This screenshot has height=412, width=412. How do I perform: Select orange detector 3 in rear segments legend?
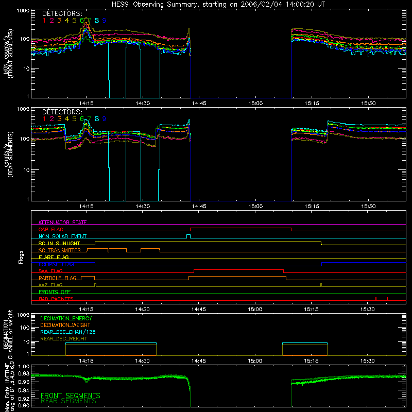[x=59, y=119]
